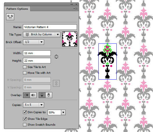Disable Show Tile Edge checkbox

25,119
